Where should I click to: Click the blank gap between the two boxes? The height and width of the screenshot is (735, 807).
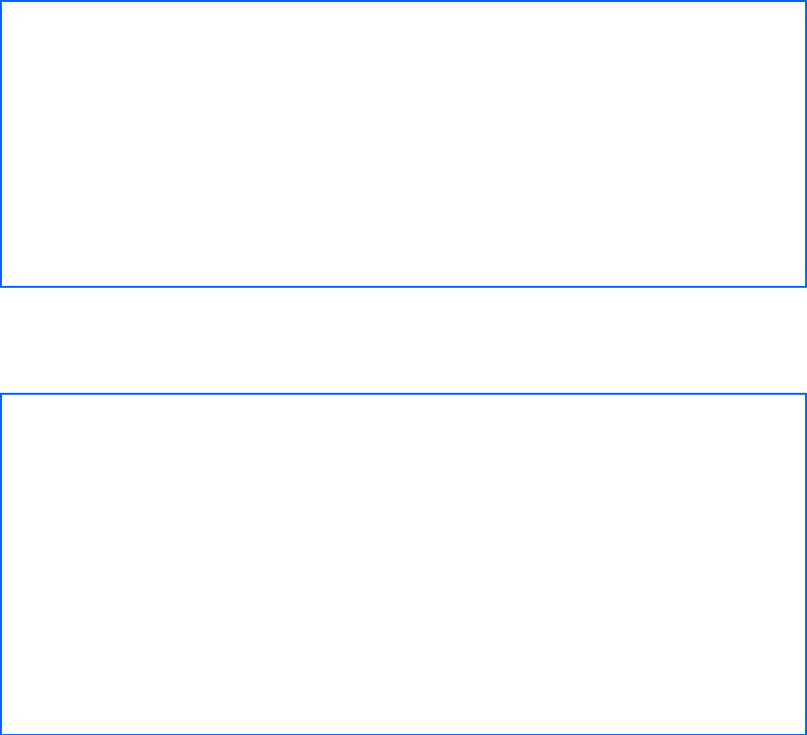[403, 340]
